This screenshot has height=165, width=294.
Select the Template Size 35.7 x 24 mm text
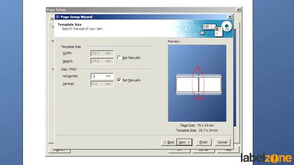197,130
